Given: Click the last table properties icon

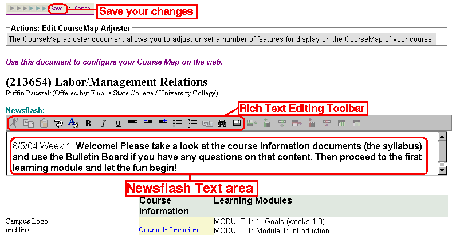Looking at the screenshot, I should pos(356,124).
